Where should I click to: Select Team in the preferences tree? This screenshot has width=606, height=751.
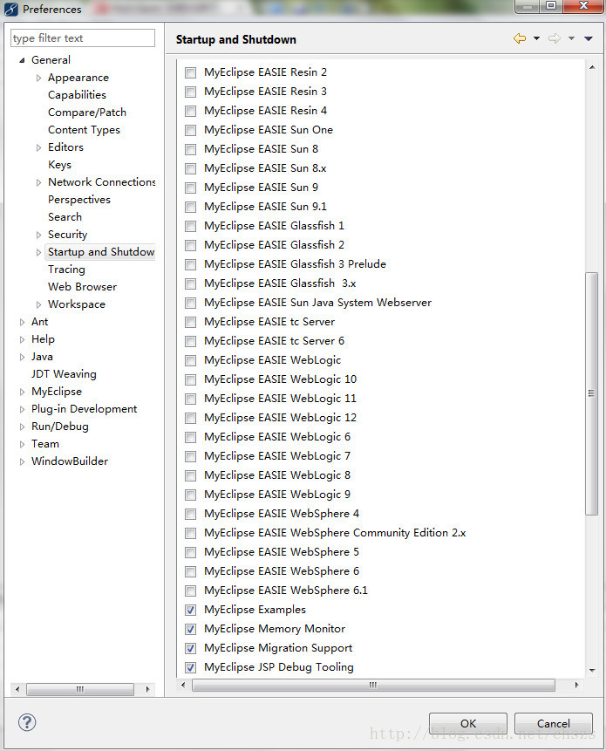[45, 444]
